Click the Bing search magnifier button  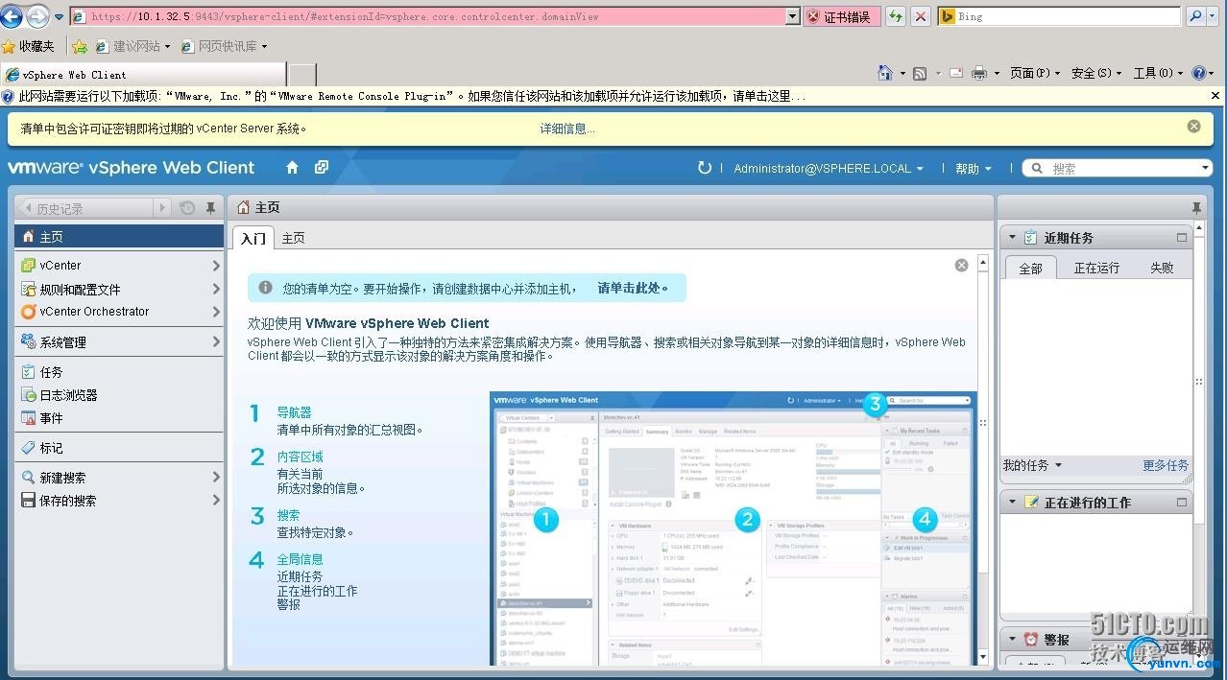click(x=1195, y=16)
